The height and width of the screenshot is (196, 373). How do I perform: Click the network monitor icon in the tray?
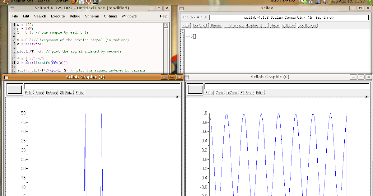(x=318, y=2)
